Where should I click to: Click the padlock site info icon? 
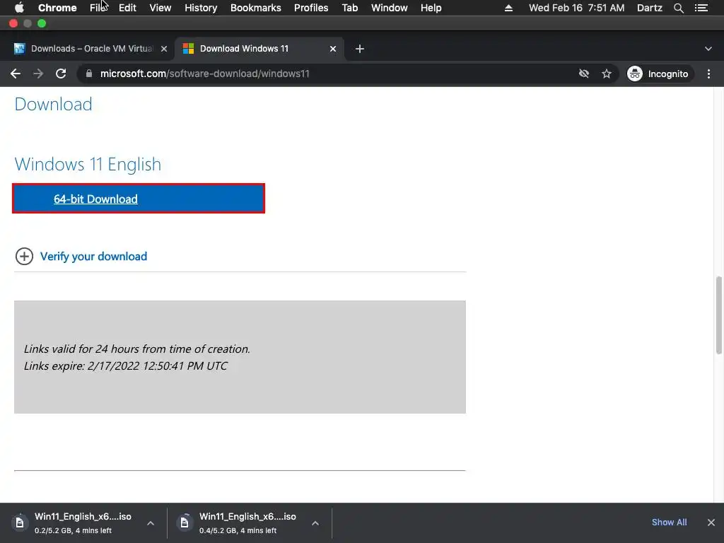tap(89, 74)
